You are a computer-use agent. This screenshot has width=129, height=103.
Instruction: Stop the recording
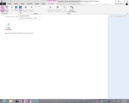click(20, 8)
